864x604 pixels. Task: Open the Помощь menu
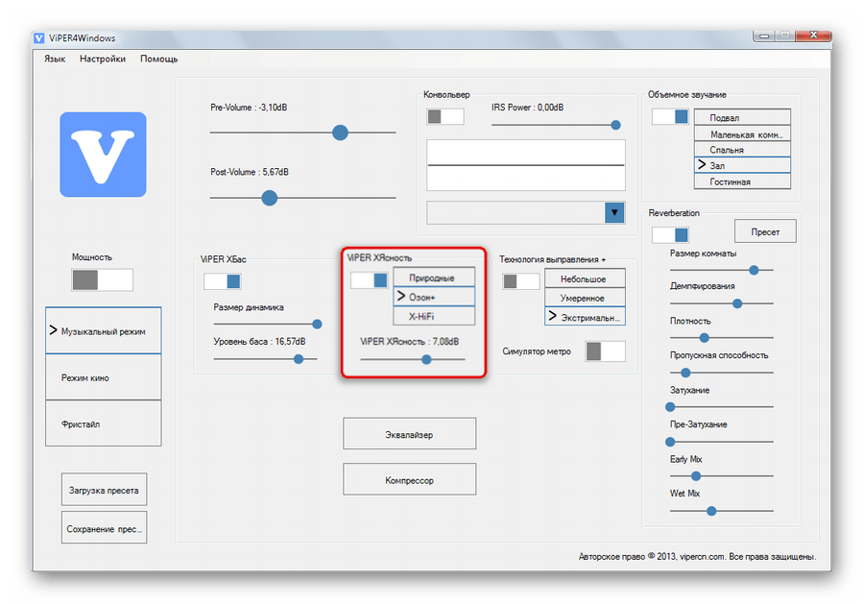coord(159,59)
